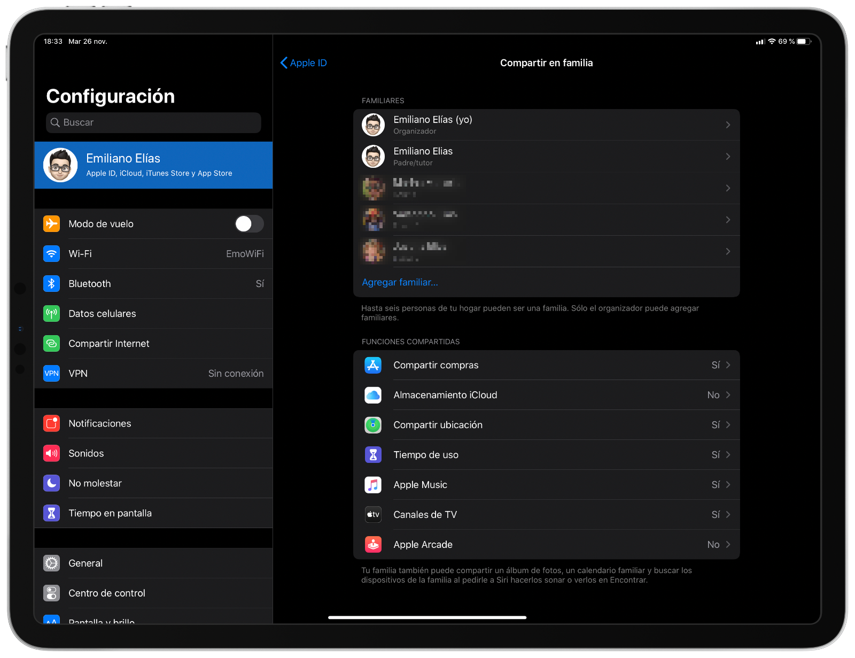Open No molestar settings row
855x658 pixels.
153,483
